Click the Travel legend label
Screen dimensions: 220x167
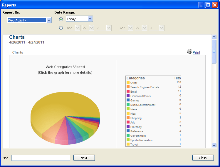point(134,145)
